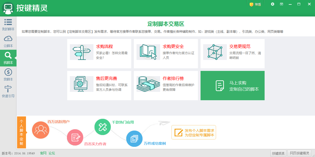Click 交易流程一目了然、清晰明朗 description
The width and height of the screenshot is (315, 157).
(x=245, y=55)
